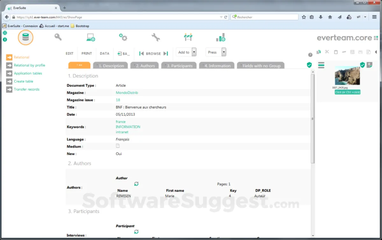Open the road barrier icon
Screen dimensions: 382x240
click(x=188, y=37)
